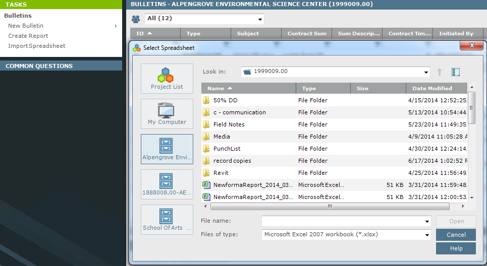The height and width of the screenshot is (266, 487).
Task: Select the c - communication folder row
Action: point(334,112)
